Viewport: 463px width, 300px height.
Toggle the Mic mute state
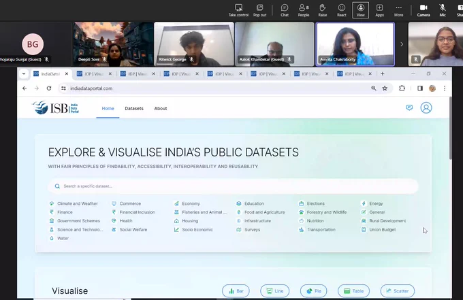(443, 10)
